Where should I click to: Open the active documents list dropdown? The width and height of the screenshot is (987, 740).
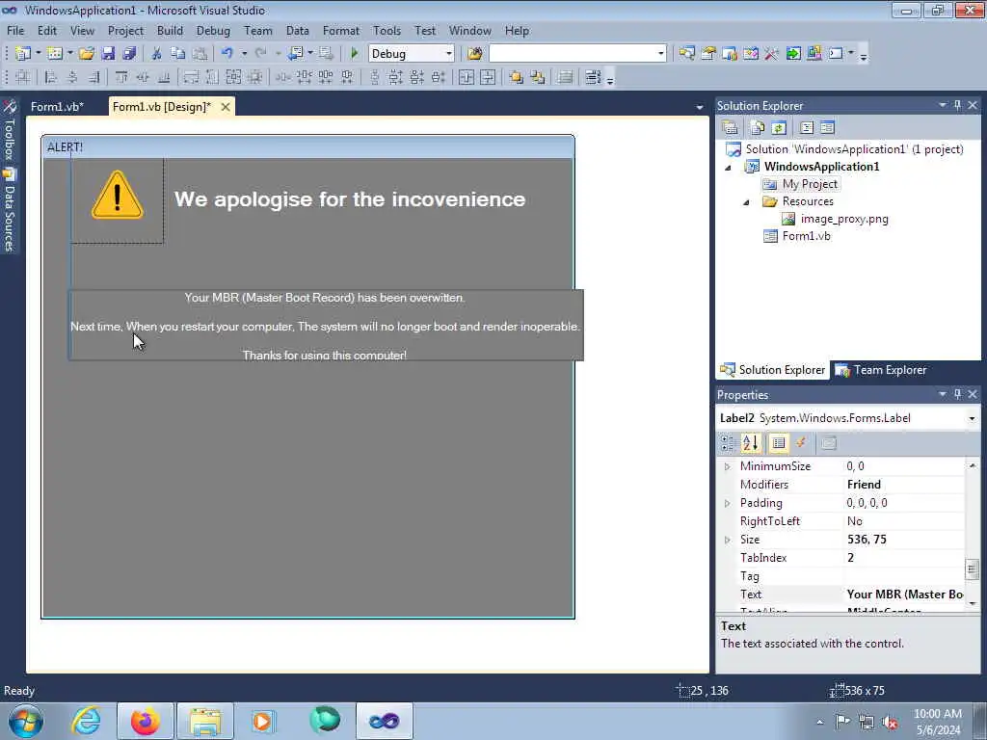tap(700, 107)
